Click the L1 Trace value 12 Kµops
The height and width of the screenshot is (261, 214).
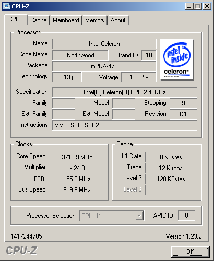click(171, 168)
